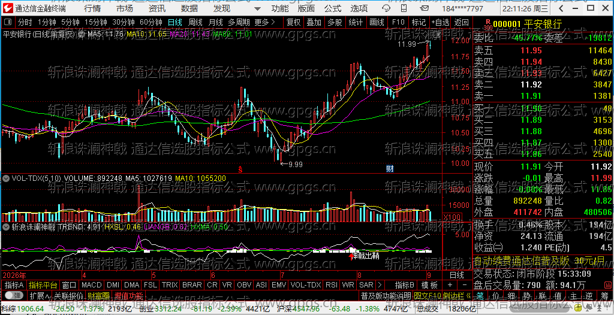The height and width of the screenshot is (315, 614).
Task: Open the 市场 menu
Action: [x=125, y=8]
